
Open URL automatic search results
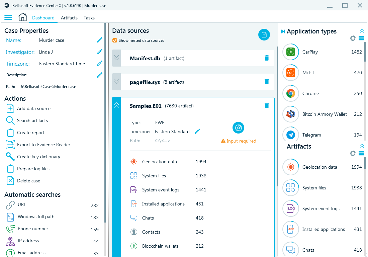click(52, 205)
